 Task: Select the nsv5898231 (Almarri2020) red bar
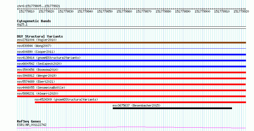(x=131, y=96)
